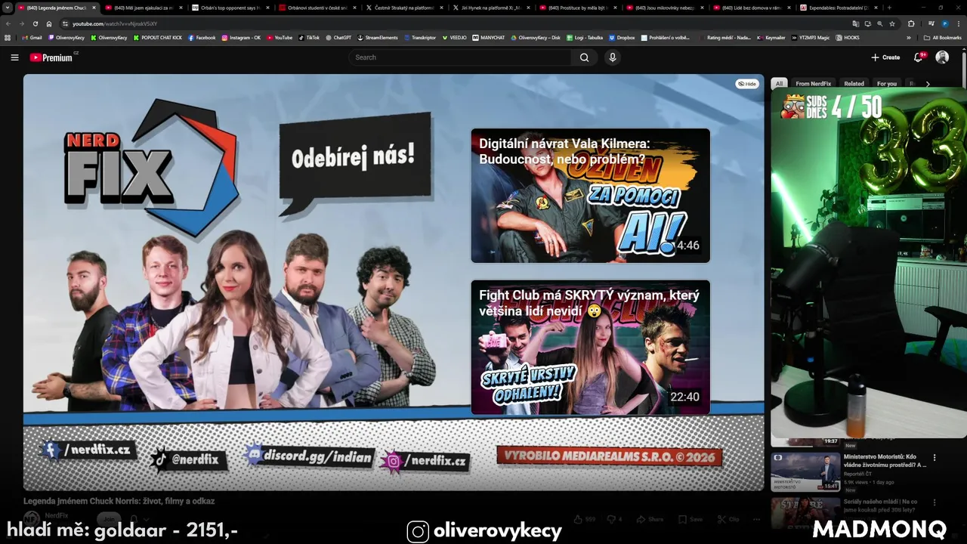967x544 pixels.
Task: Click the address bar URL
Action: (115, 23)
